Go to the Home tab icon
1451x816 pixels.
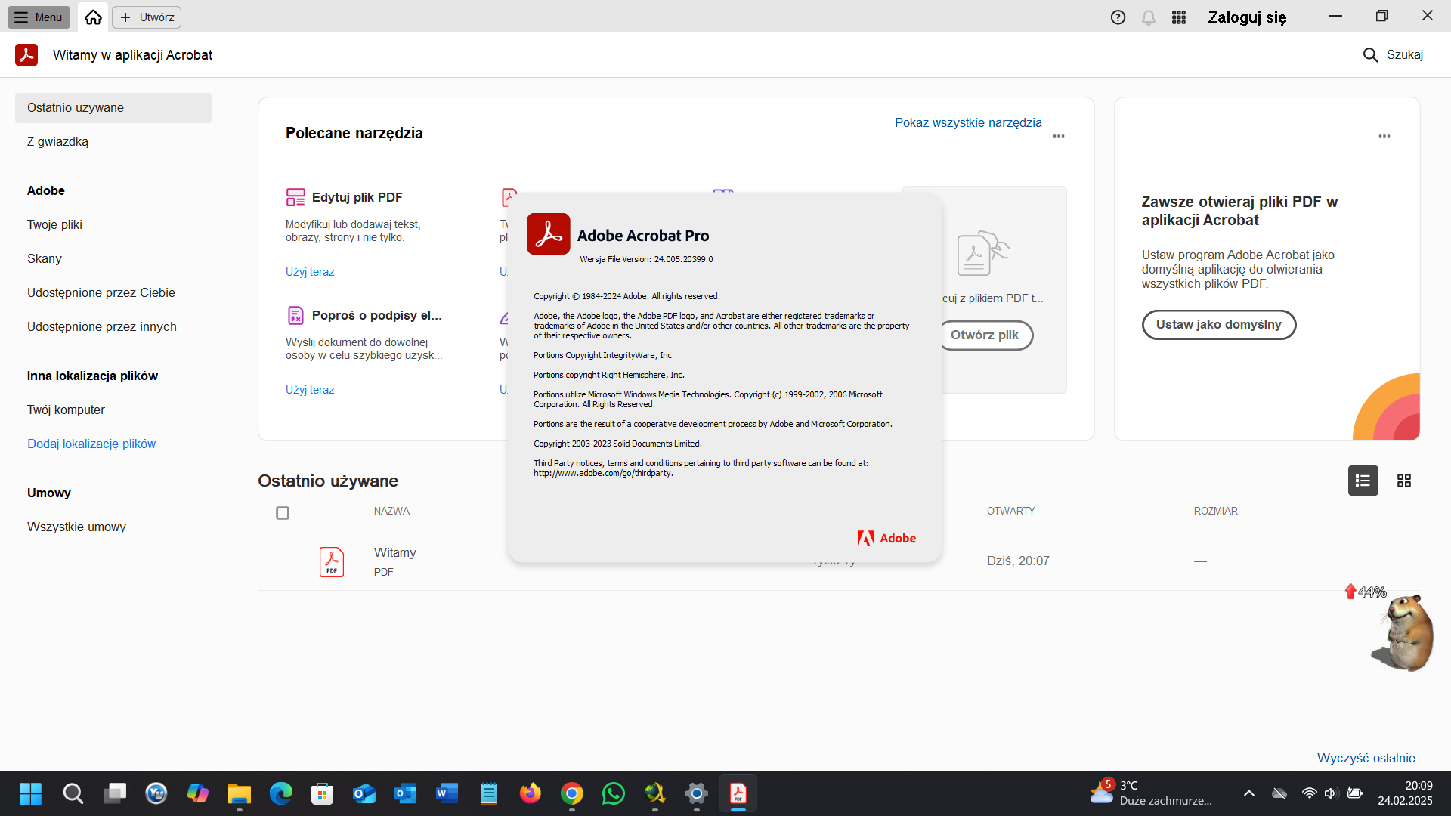click(93, 17)
